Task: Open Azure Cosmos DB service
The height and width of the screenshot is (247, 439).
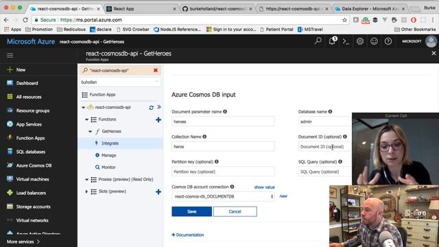Action: click(29, 165)
